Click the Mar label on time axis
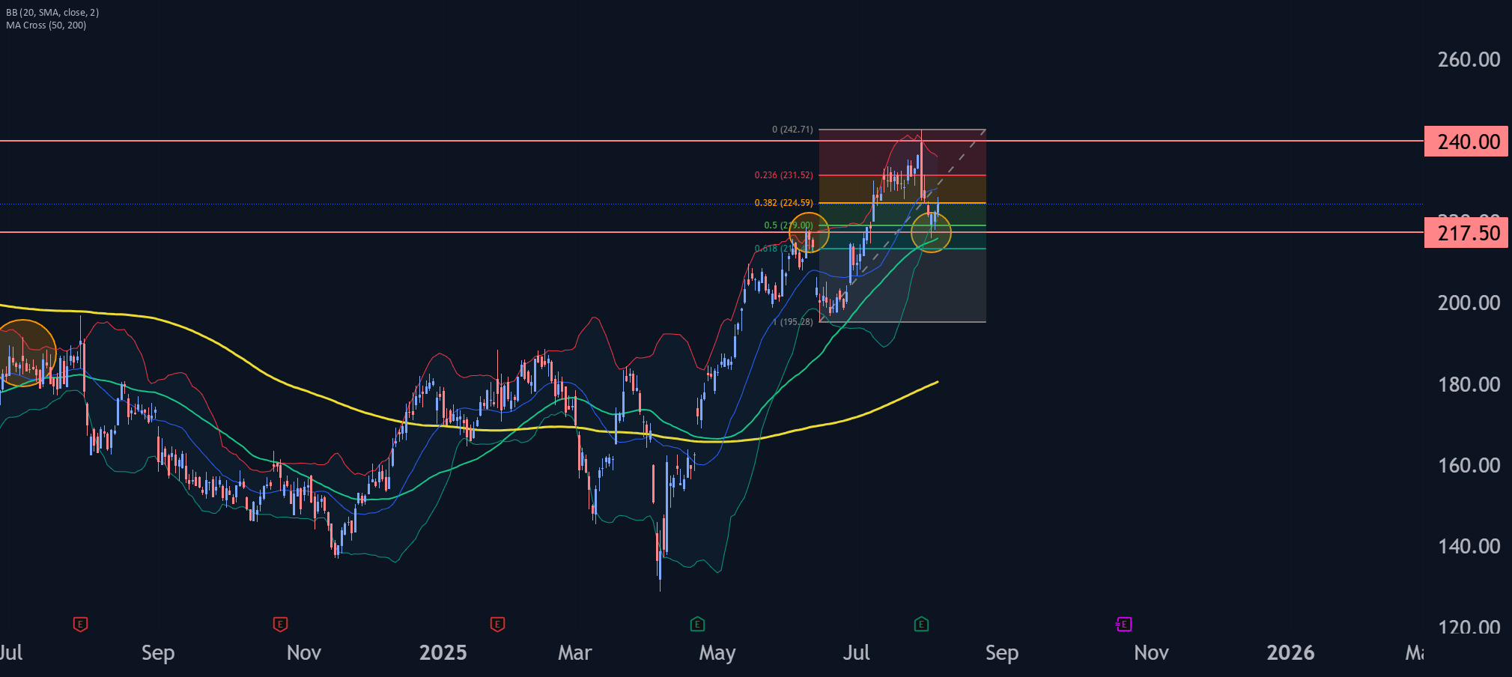 pyautogui.click(x=574, y=653)
